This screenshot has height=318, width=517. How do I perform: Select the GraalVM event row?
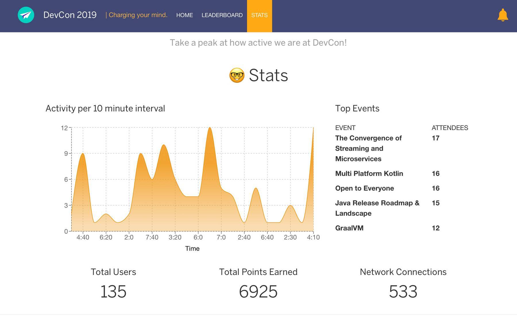(x=349, y=228)
